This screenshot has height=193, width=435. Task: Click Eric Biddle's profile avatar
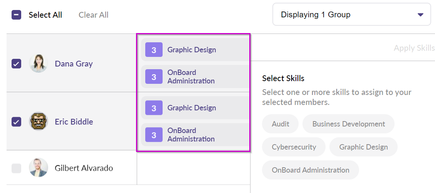click(x=39, y=121)
